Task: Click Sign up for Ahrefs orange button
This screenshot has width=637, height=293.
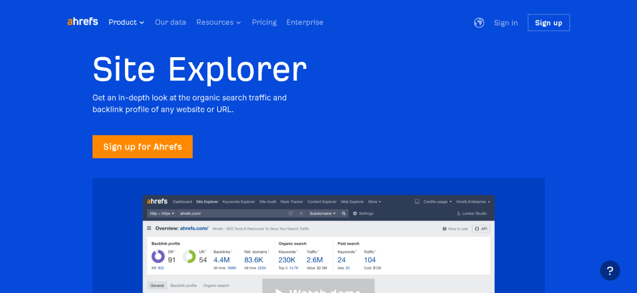Action: tap(142, 146)
